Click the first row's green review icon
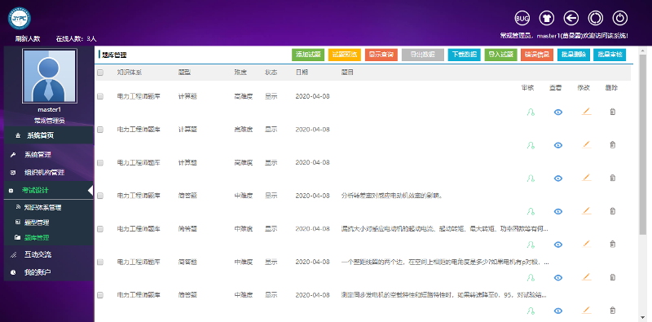This screenshot has height=322, width=652. point(531,112)
